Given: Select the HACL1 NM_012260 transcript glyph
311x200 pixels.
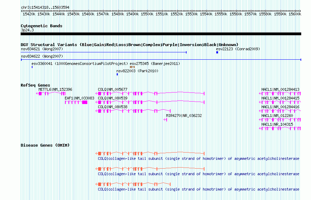Looking at the screenshot, I should 280,120.
